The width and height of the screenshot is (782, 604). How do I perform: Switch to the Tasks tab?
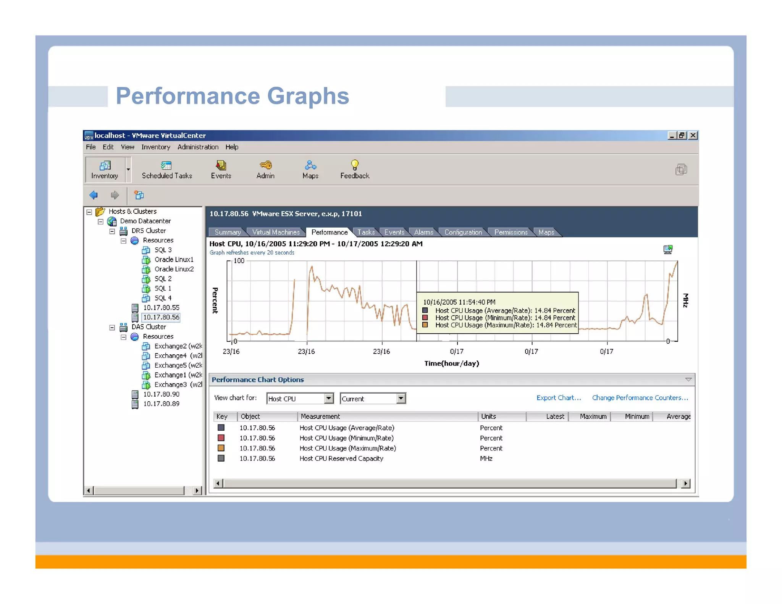pyautogui.click(x=366, y=233)
